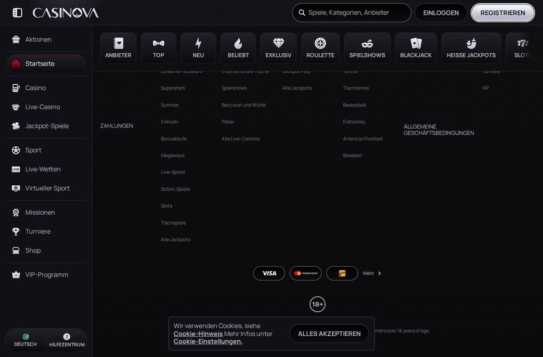Open Aktionen gift icon in sidebar
543x357 pixels.
[x=16, y=39]
